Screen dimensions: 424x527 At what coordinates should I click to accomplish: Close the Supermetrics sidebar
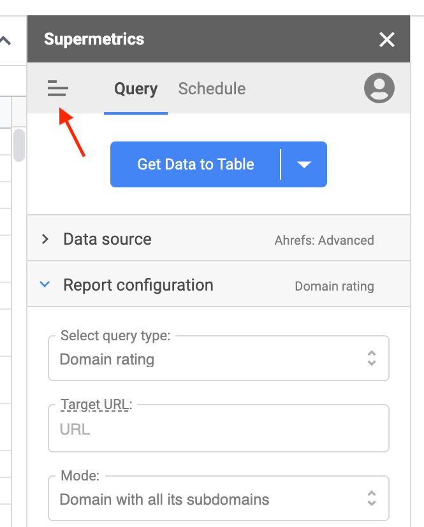[387, 40]
